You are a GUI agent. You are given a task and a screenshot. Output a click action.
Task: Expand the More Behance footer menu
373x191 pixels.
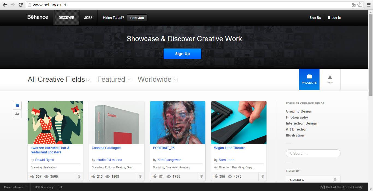pos(15,187)
